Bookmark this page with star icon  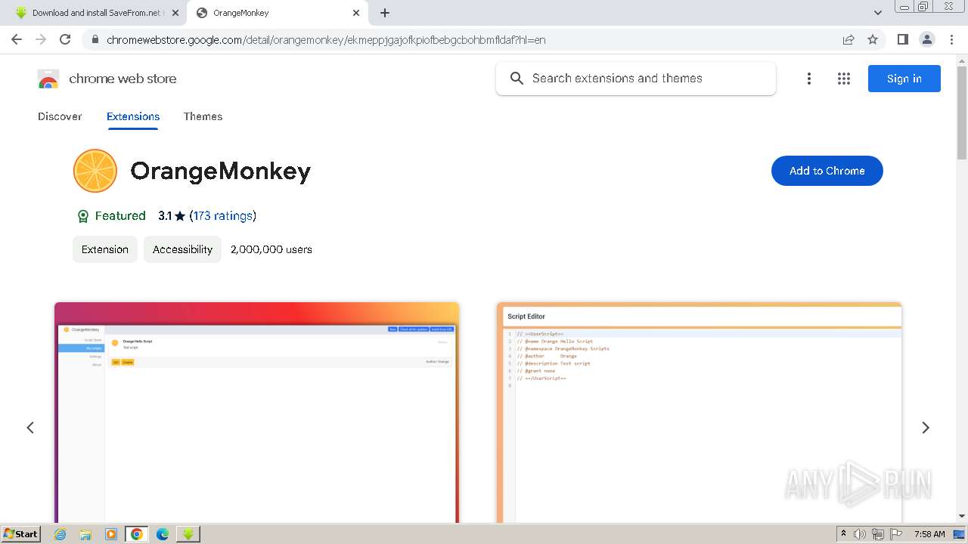(x=873, y=39)
